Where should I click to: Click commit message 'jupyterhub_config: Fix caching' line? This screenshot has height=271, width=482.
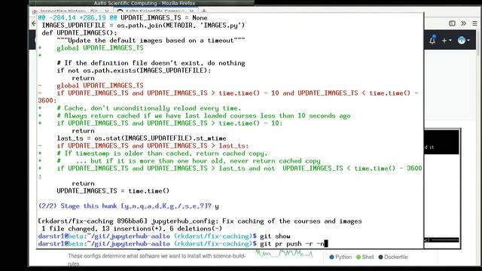[200, 221]
